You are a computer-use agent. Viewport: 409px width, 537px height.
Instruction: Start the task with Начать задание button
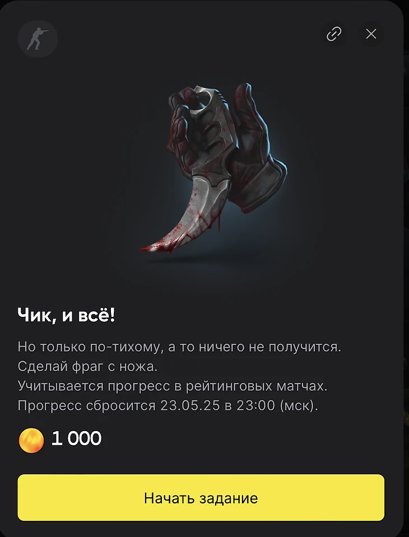pyautogui.click(x=201, y=498)
